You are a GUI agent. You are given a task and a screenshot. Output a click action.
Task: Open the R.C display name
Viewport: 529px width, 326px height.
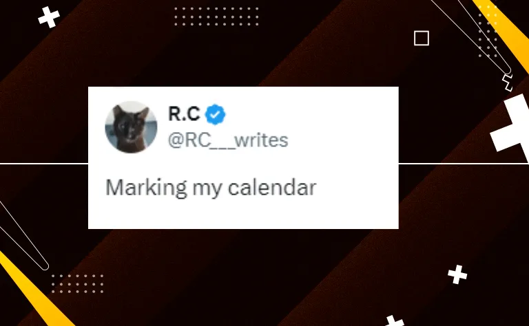click(184, 113)
